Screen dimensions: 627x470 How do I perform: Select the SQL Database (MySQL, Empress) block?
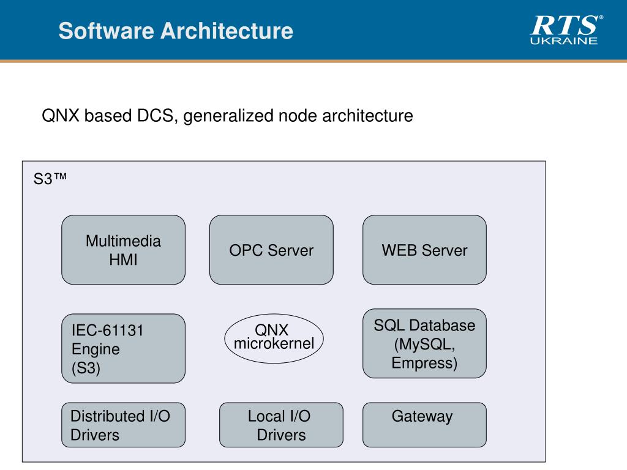(x=424, y=343)
